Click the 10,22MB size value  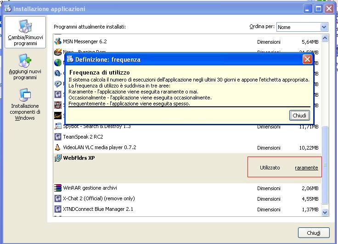(309, 148)
